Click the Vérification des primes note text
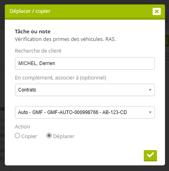This screenshot has height=171, width=169. [x=65, y=39]
